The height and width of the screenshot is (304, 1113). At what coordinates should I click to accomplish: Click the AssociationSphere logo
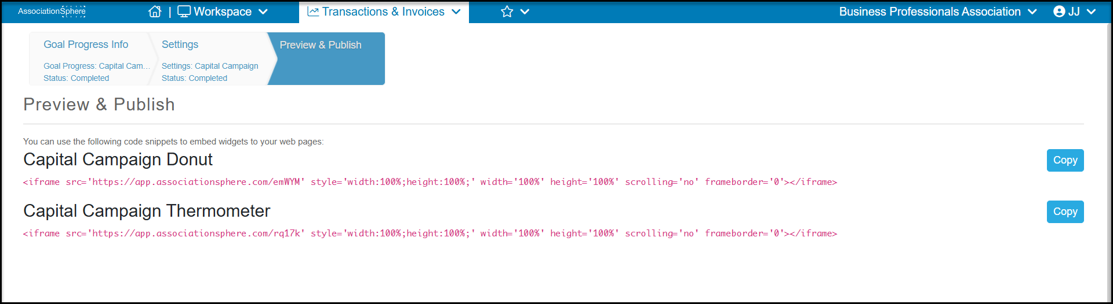[52, 11]
